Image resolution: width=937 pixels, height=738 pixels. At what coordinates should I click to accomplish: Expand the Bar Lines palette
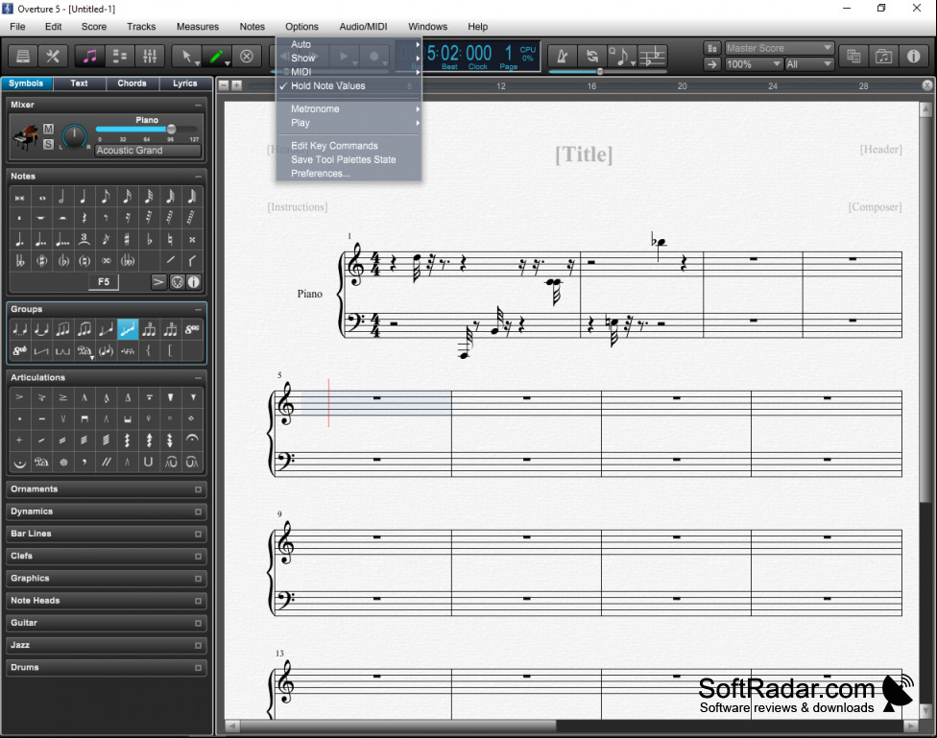point(198,534)
